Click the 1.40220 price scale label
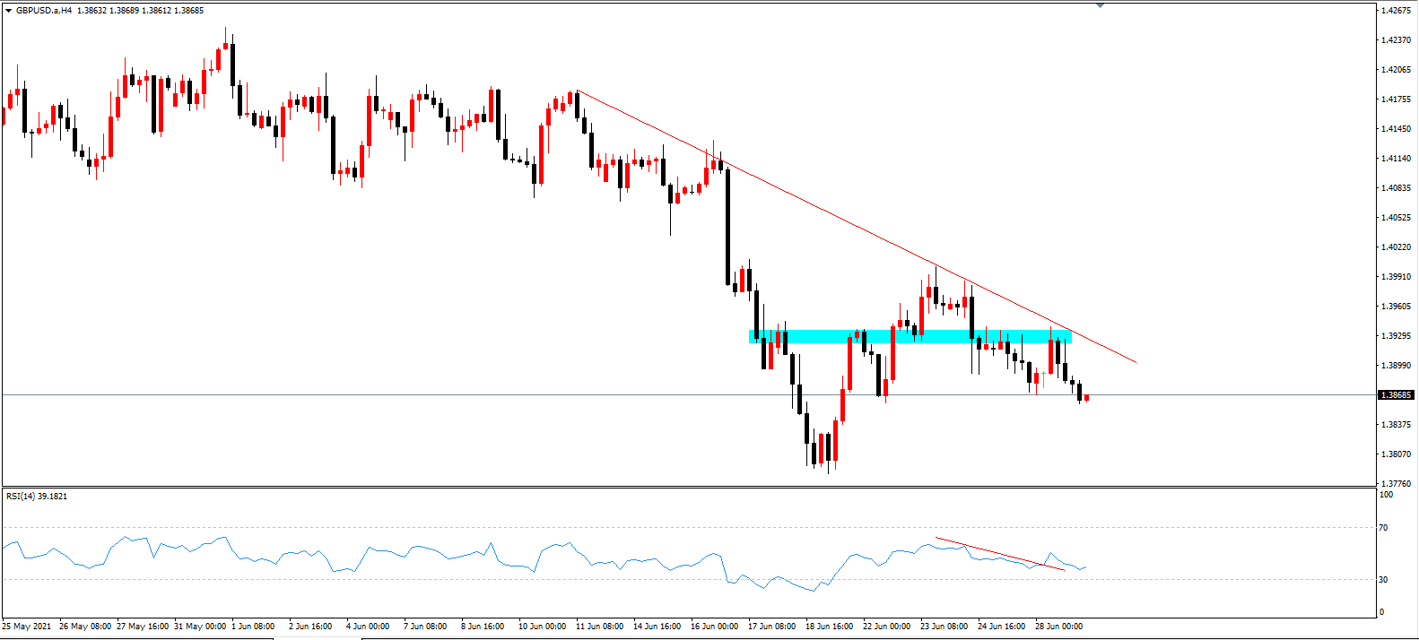 point(1397,247)
